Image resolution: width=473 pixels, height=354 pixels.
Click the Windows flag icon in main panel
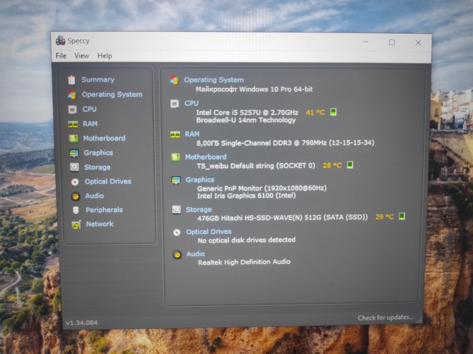[174, 80]
